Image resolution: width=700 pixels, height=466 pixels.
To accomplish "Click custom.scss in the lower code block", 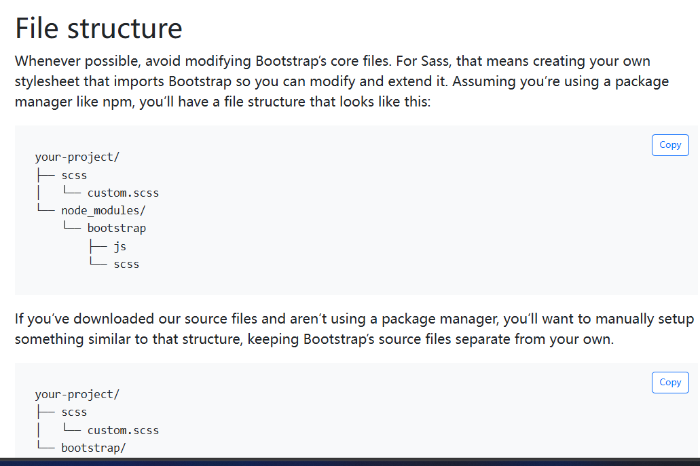I will pyautogui.click(x=123, y=430).
